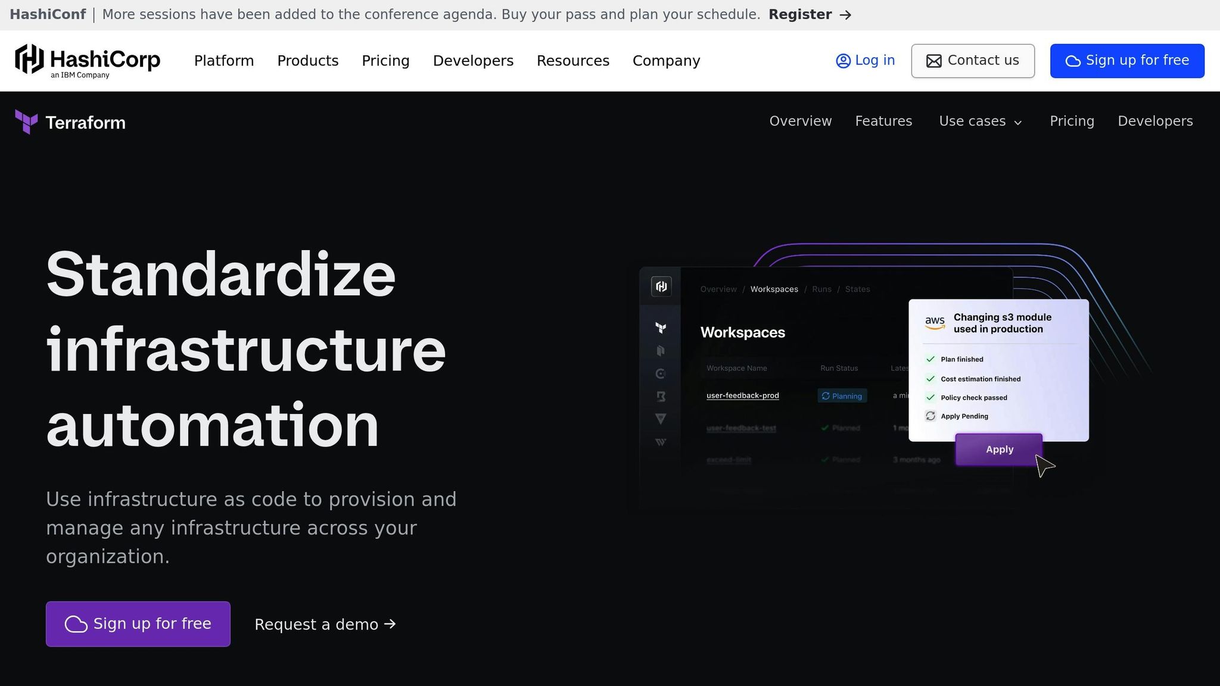
Task: Click the Workspace Name column header
Action: [x=736, y=368]
